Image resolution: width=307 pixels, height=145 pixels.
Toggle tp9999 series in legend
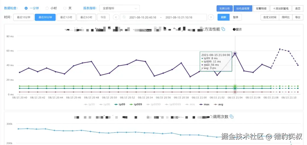tap(153, 104)
